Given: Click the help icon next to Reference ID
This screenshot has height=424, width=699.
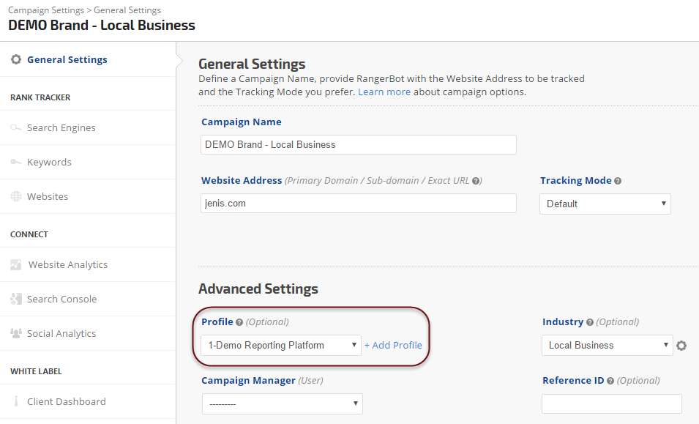Looking at the screenshot, I should [610, 381].
